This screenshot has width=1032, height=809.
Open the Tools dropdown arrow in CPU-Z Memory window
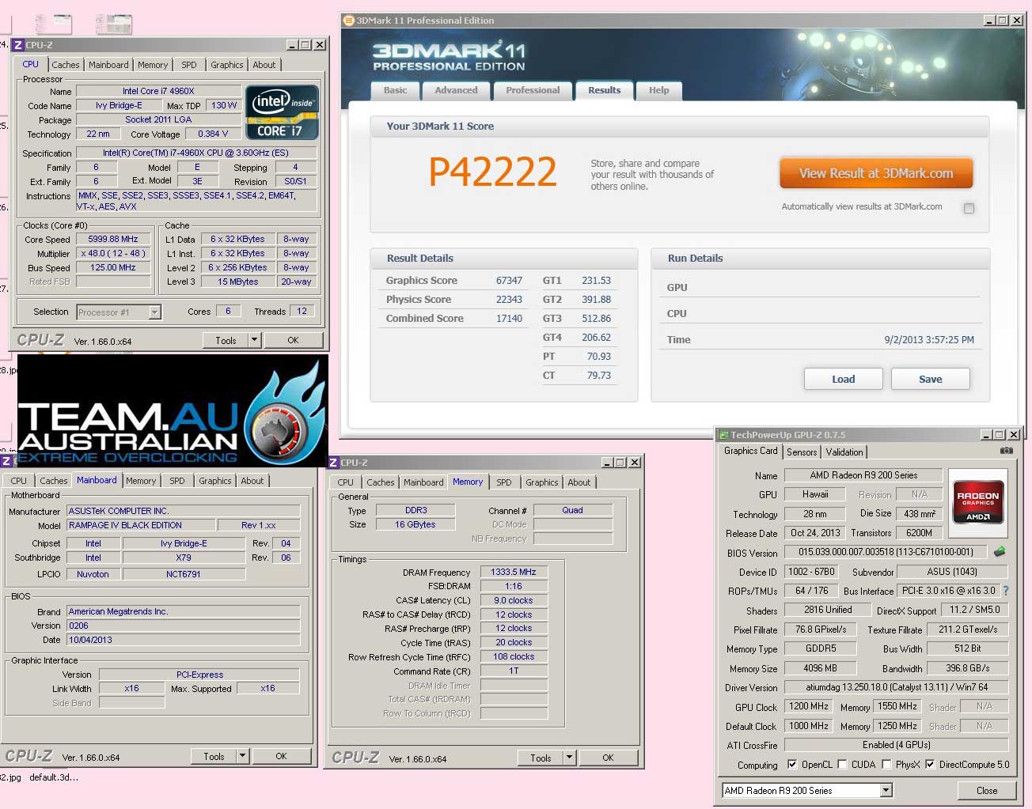(569, 758)
